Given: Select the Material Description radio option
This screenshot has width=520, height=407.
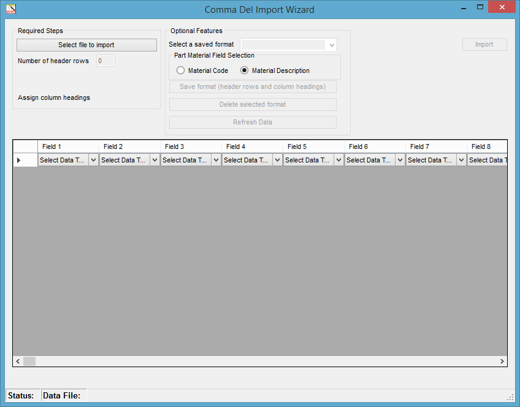Looking at the screenshot, I should tap(244, 70).
